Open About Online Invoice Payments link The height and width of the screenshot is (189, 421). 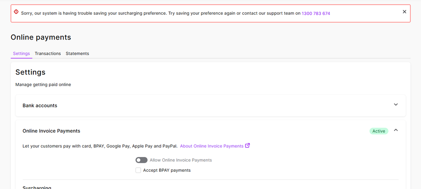click(211, 146)
